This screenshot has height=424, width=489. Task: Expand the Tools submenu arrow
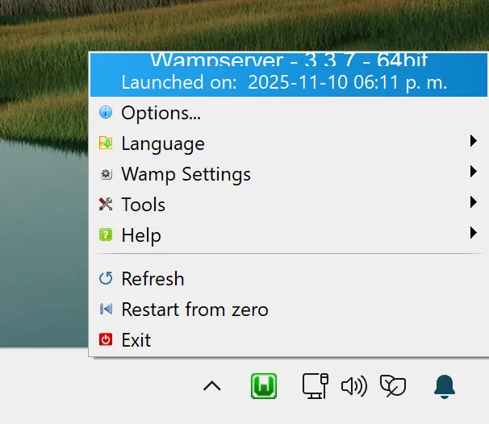(x=473, y=203)
